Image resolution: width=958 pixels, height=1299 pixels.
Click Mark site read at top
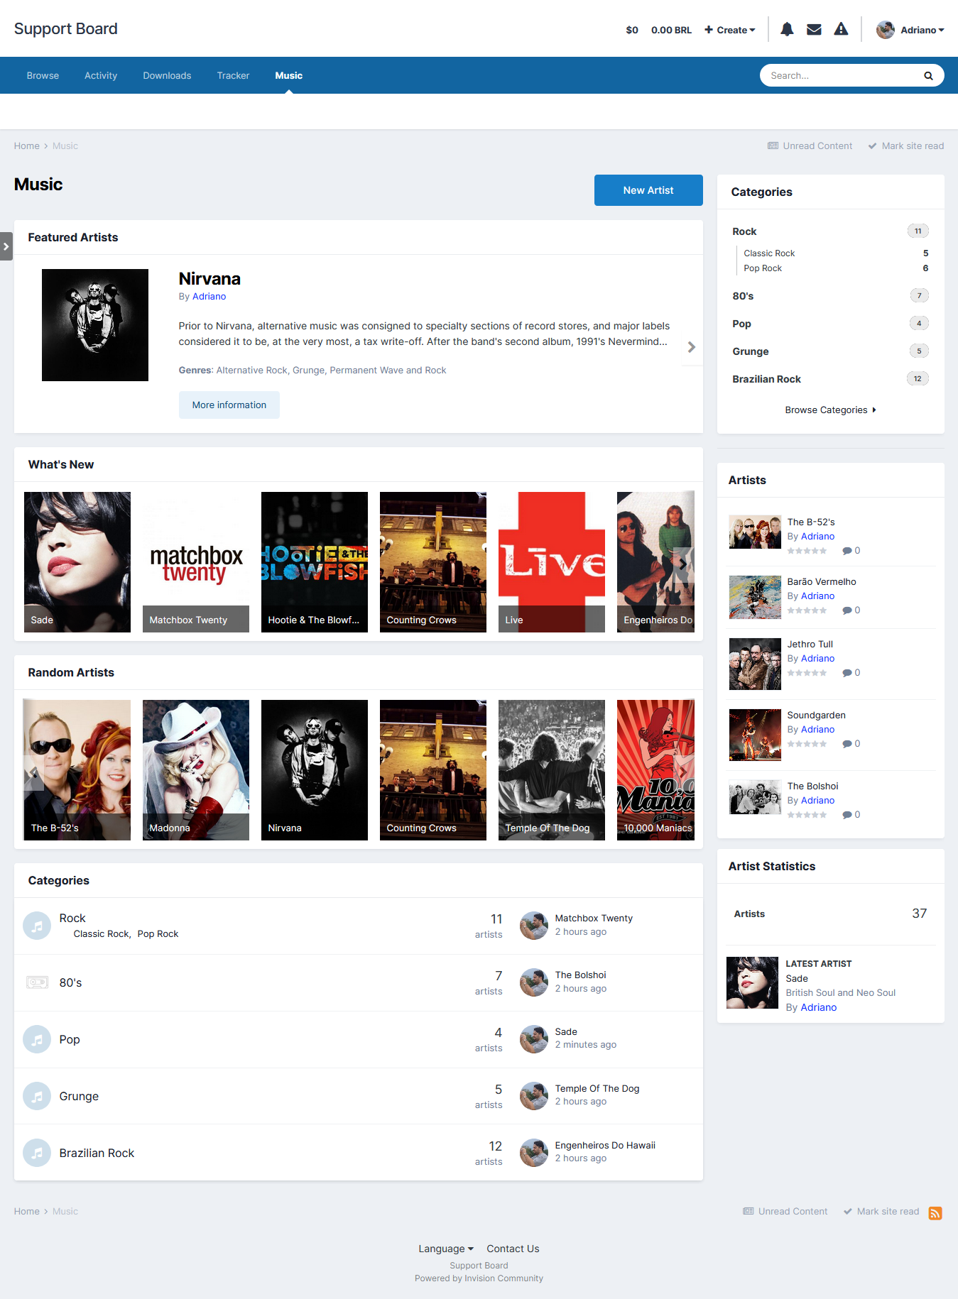pos(905,146)
